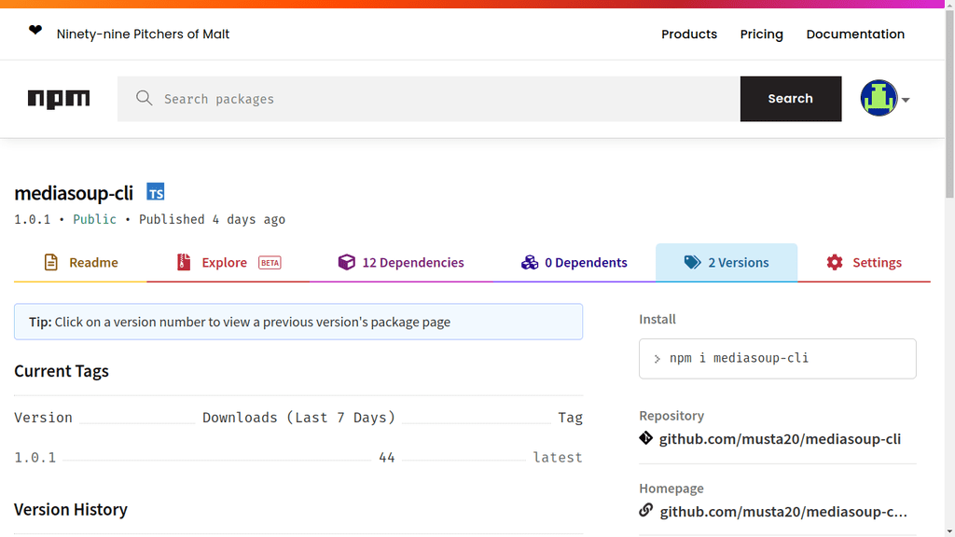Open the 0 Dependents tab
This screenshot has height=537, width=955.
[574, 262]
